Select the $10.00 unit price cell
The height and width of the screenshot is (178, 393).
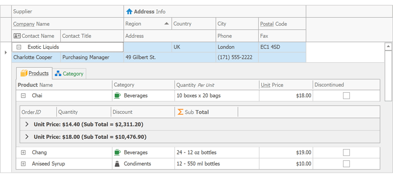pos(286,164)
